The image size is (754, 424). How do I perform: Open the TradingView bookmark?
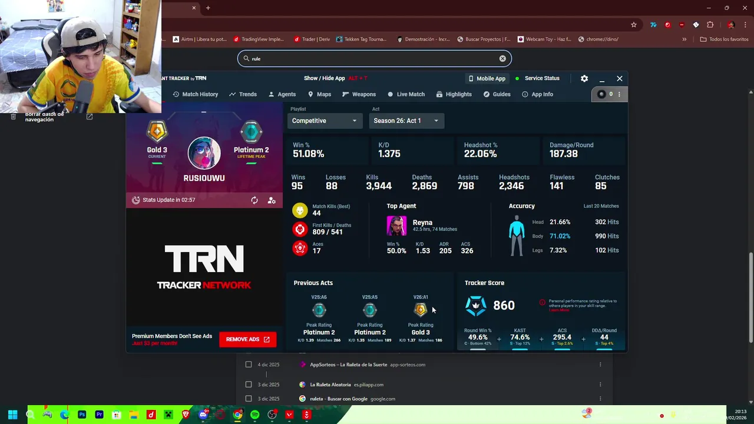(x=259, y=39)
